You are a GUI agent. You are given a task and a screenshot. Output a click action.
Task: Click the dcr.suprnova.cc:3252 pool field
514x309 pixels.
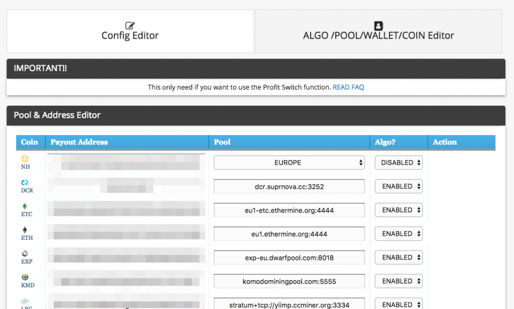point(289,186)
